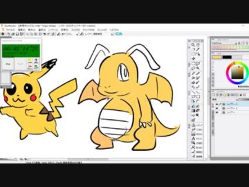Stop the stopwatch timer
The height and width of the screenshot is (187, 249).
pyautogui.click(x=8, y=64)
